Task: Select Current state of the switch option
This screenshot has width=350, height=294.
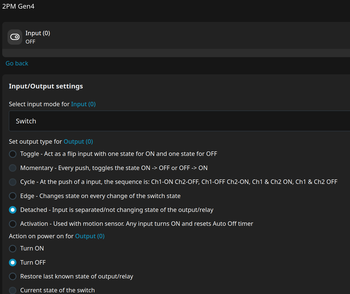Action: (13, 290)
